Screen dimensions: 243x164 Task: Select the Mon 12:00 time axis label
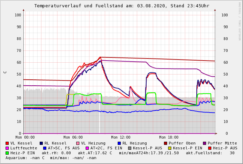[121, 138]
